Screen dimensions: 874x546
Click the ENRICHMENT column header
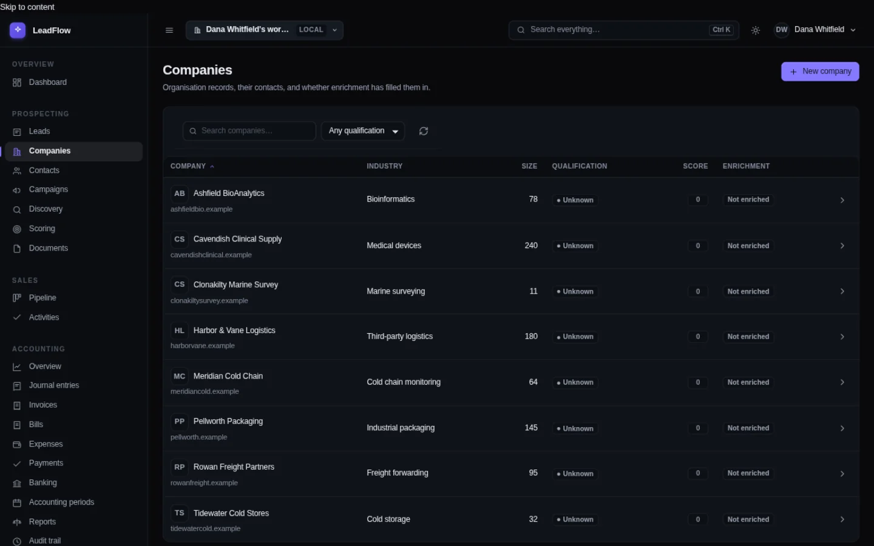[746, 166]
